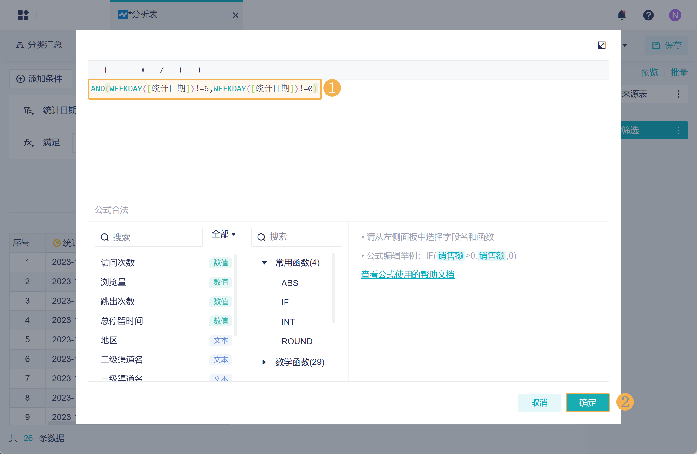Click the help question mark icon

(648, 15)
